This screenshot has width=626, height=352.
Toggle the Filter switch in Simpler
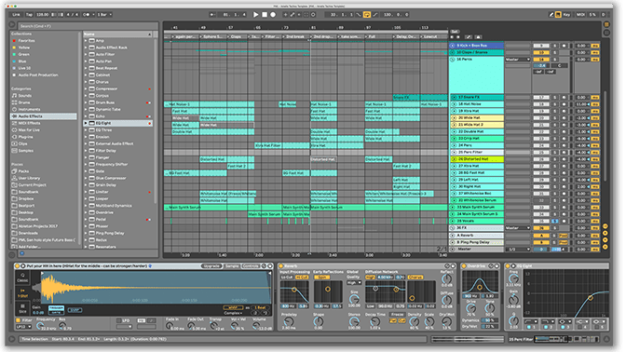(18, 320)
